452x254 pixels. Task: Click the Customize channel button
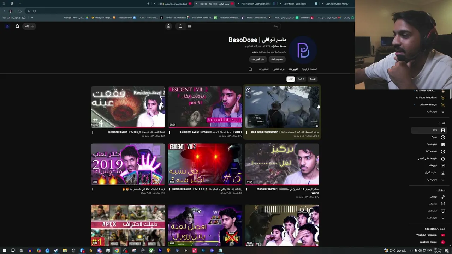(277, 59)
